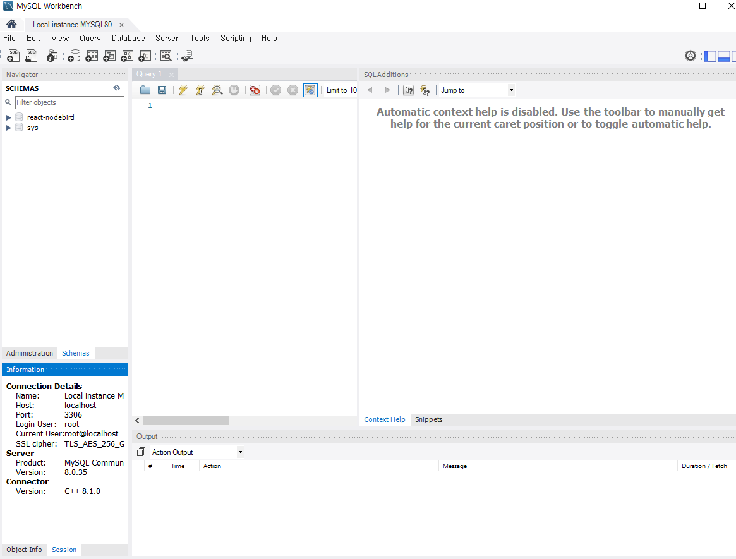Refresh the SCHEMAS list
This screenshot has width=736, height=559.
click(117, 88)
